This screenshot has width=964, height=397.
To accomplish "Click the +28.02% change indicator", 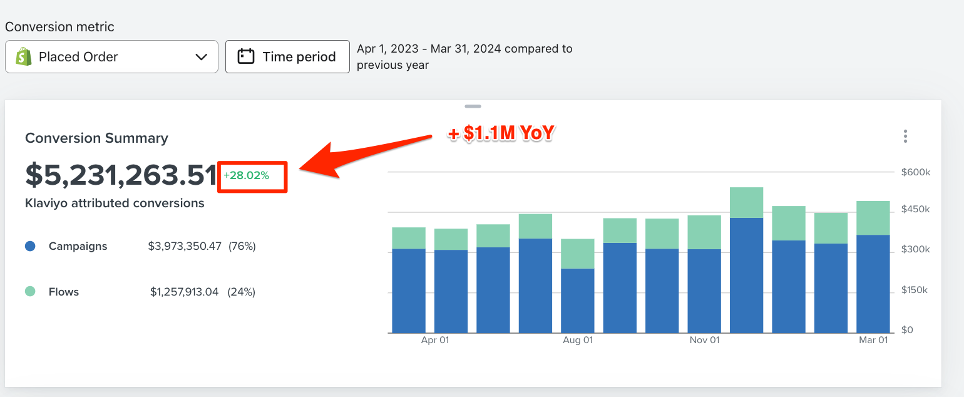I will tap(247, 176).
